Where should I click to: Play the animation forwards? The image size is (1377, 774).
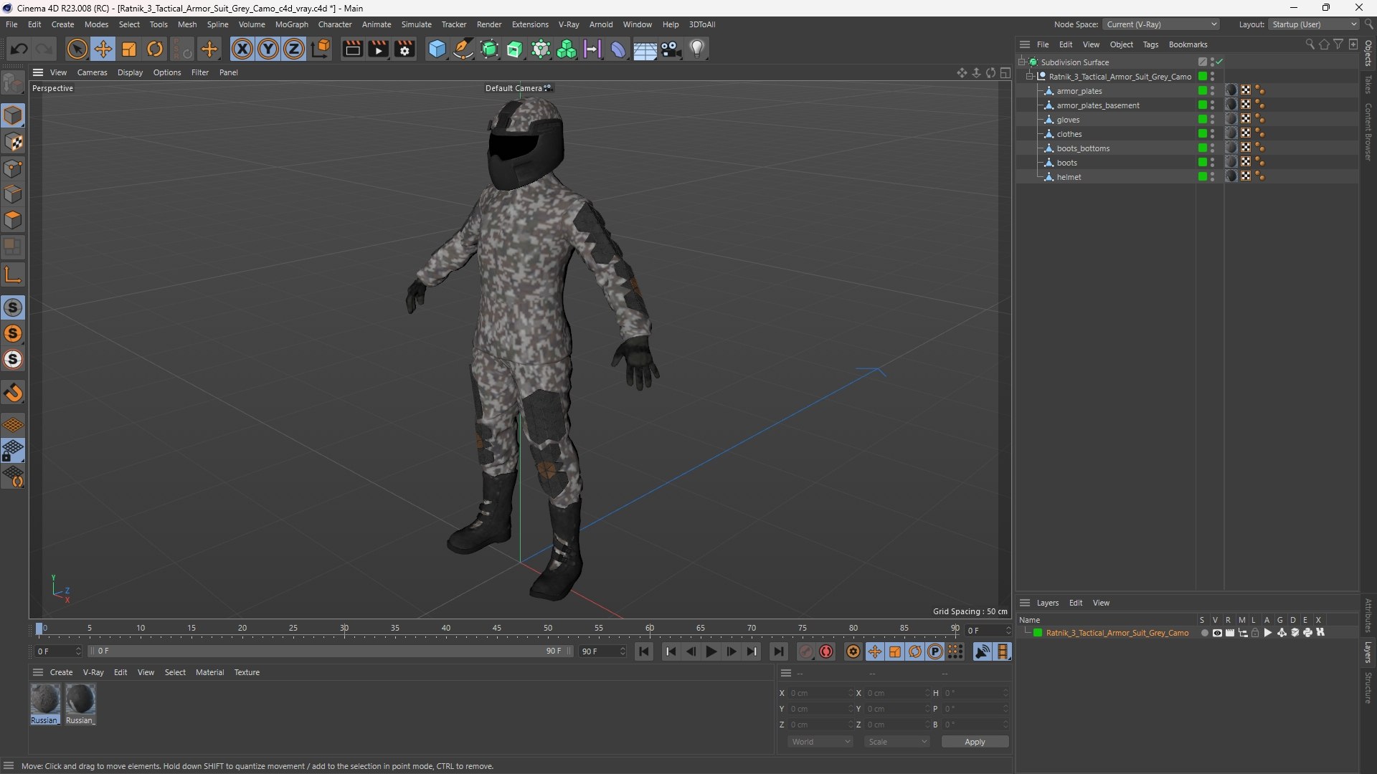(x=711, y=651)
